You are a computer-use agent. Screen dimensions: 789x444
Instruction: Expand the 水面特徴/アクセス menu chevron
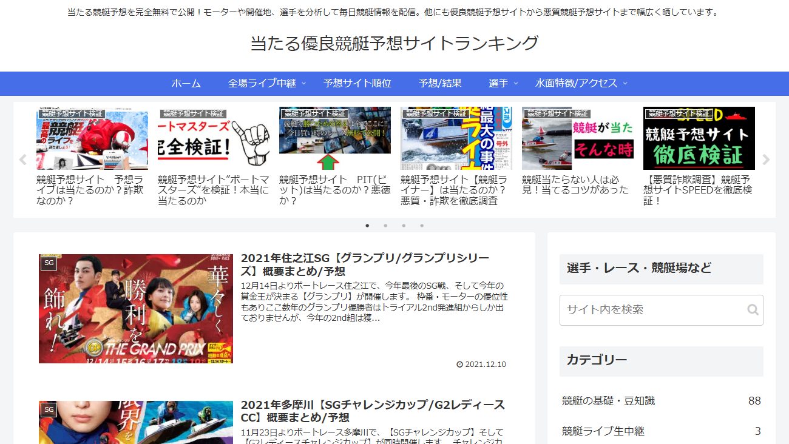tap(625, 83)
